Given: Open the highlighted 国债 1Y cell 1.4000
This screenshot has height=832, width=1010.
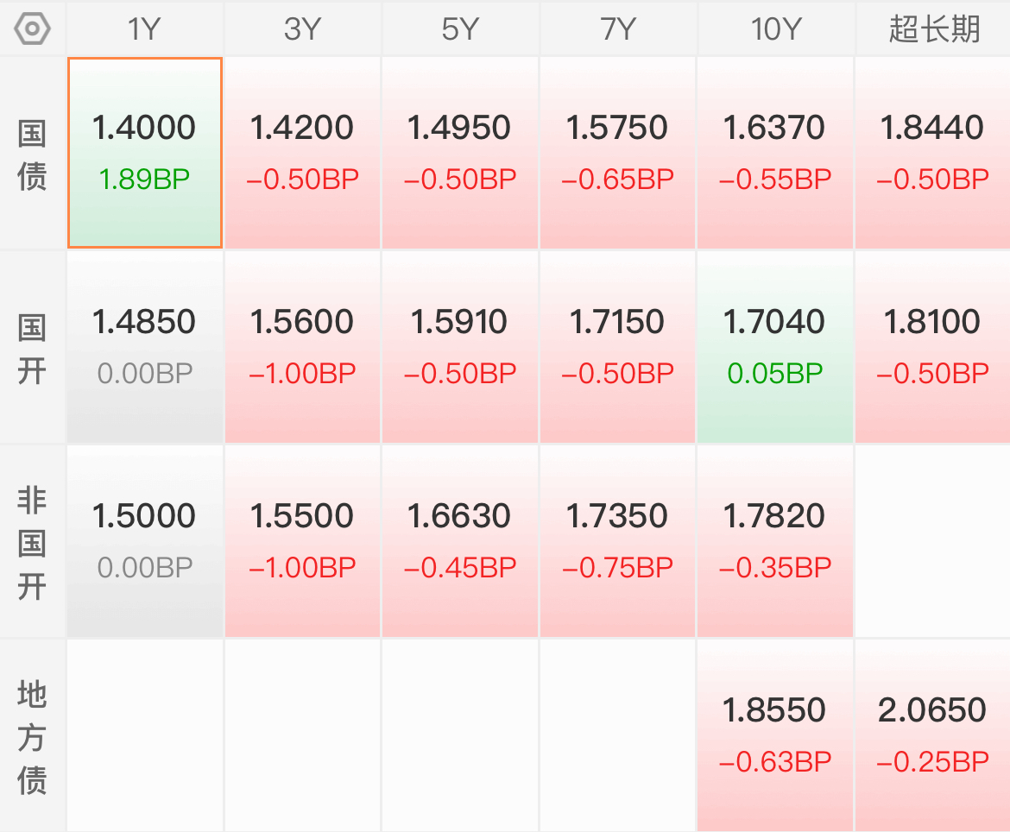Looking at the screenshot, I should click(x=145, y=153).
